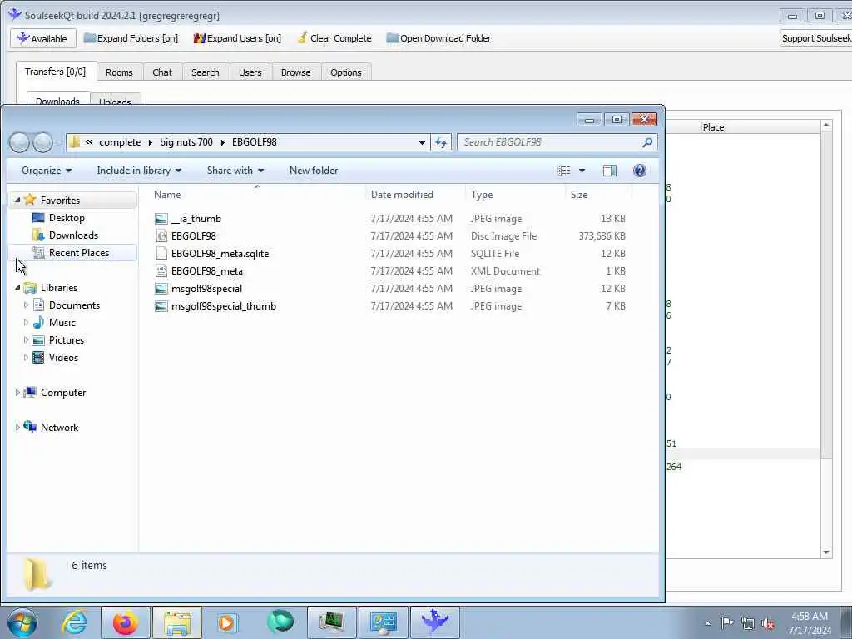852x639 pixels.
Task: Select the Uploads sub-tab in Soulseek
Action: 115,100
